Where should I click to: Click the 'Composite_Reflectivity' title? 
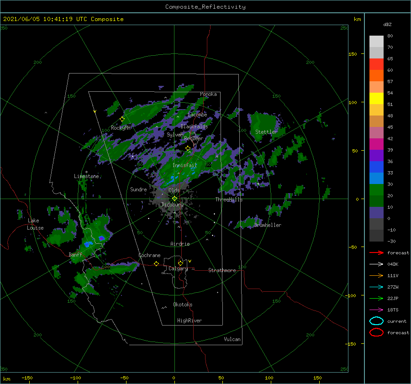coord(205,7)
